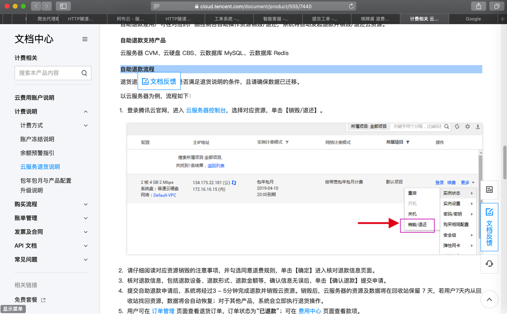This screenshot has height=314, width=507.
Task: Open 免费套餐 related link
Action: click(x=26, y=300)
